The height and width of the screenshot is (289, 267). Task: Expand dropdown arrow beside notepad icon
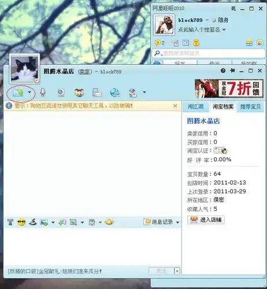click(100, 223)
